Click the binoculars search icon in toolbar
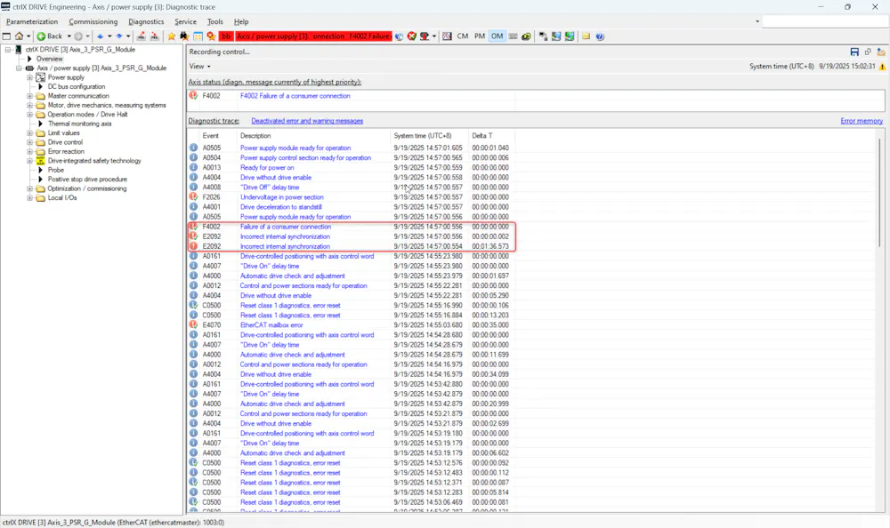Screen dimensions: 890x528 click(x=184, y=36)
